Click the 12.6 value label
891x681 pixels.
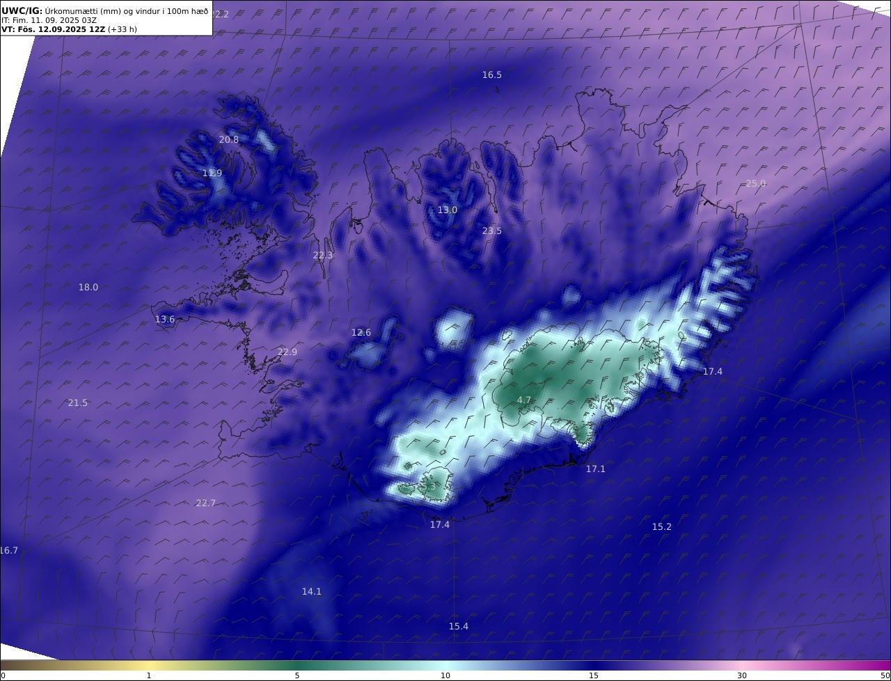[x=361, y=332]
